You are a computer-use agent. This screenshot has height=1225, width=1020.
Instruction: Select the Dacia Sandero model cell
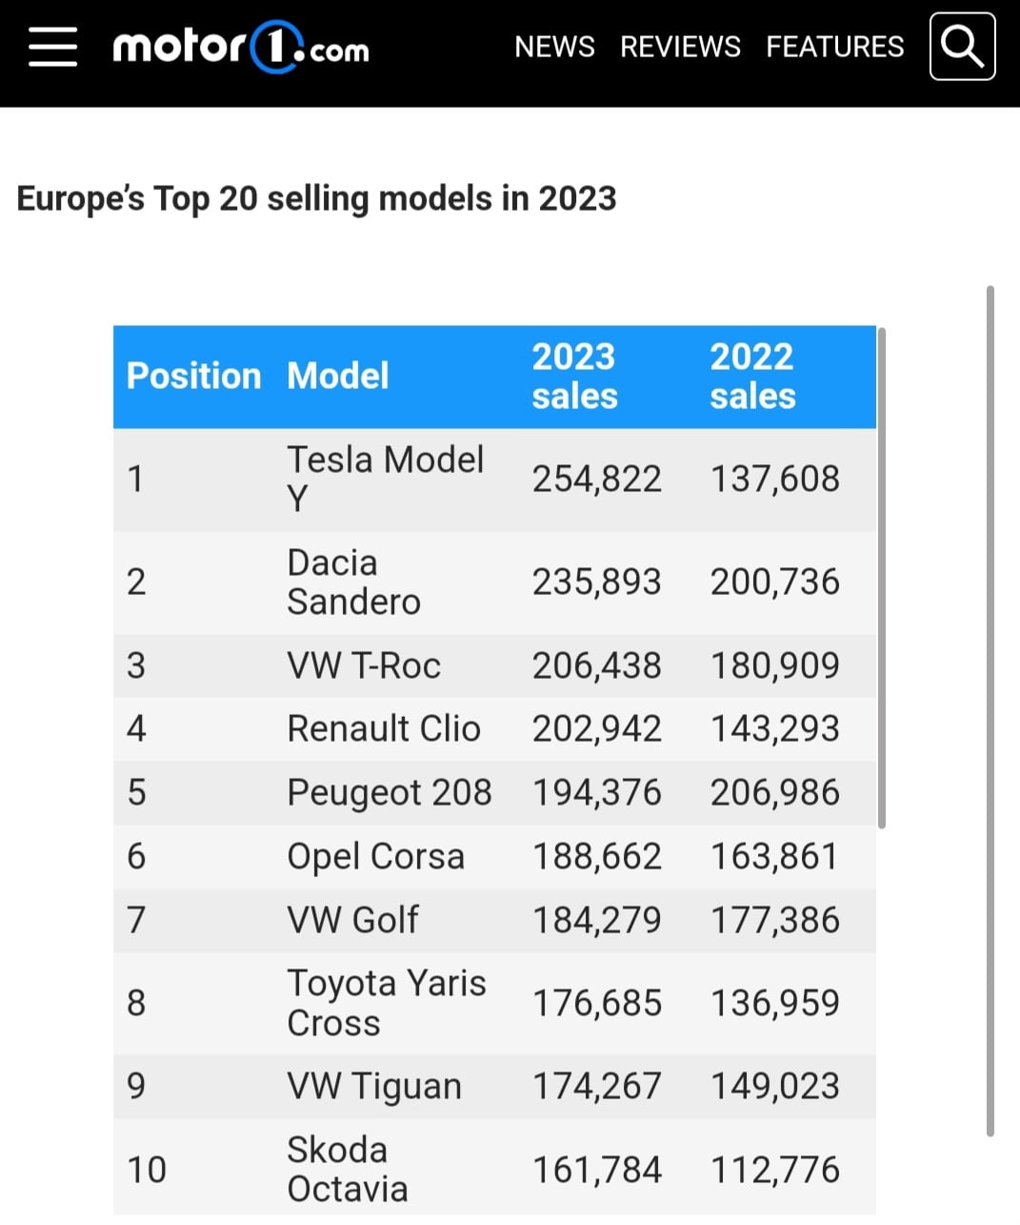point(353,582)
